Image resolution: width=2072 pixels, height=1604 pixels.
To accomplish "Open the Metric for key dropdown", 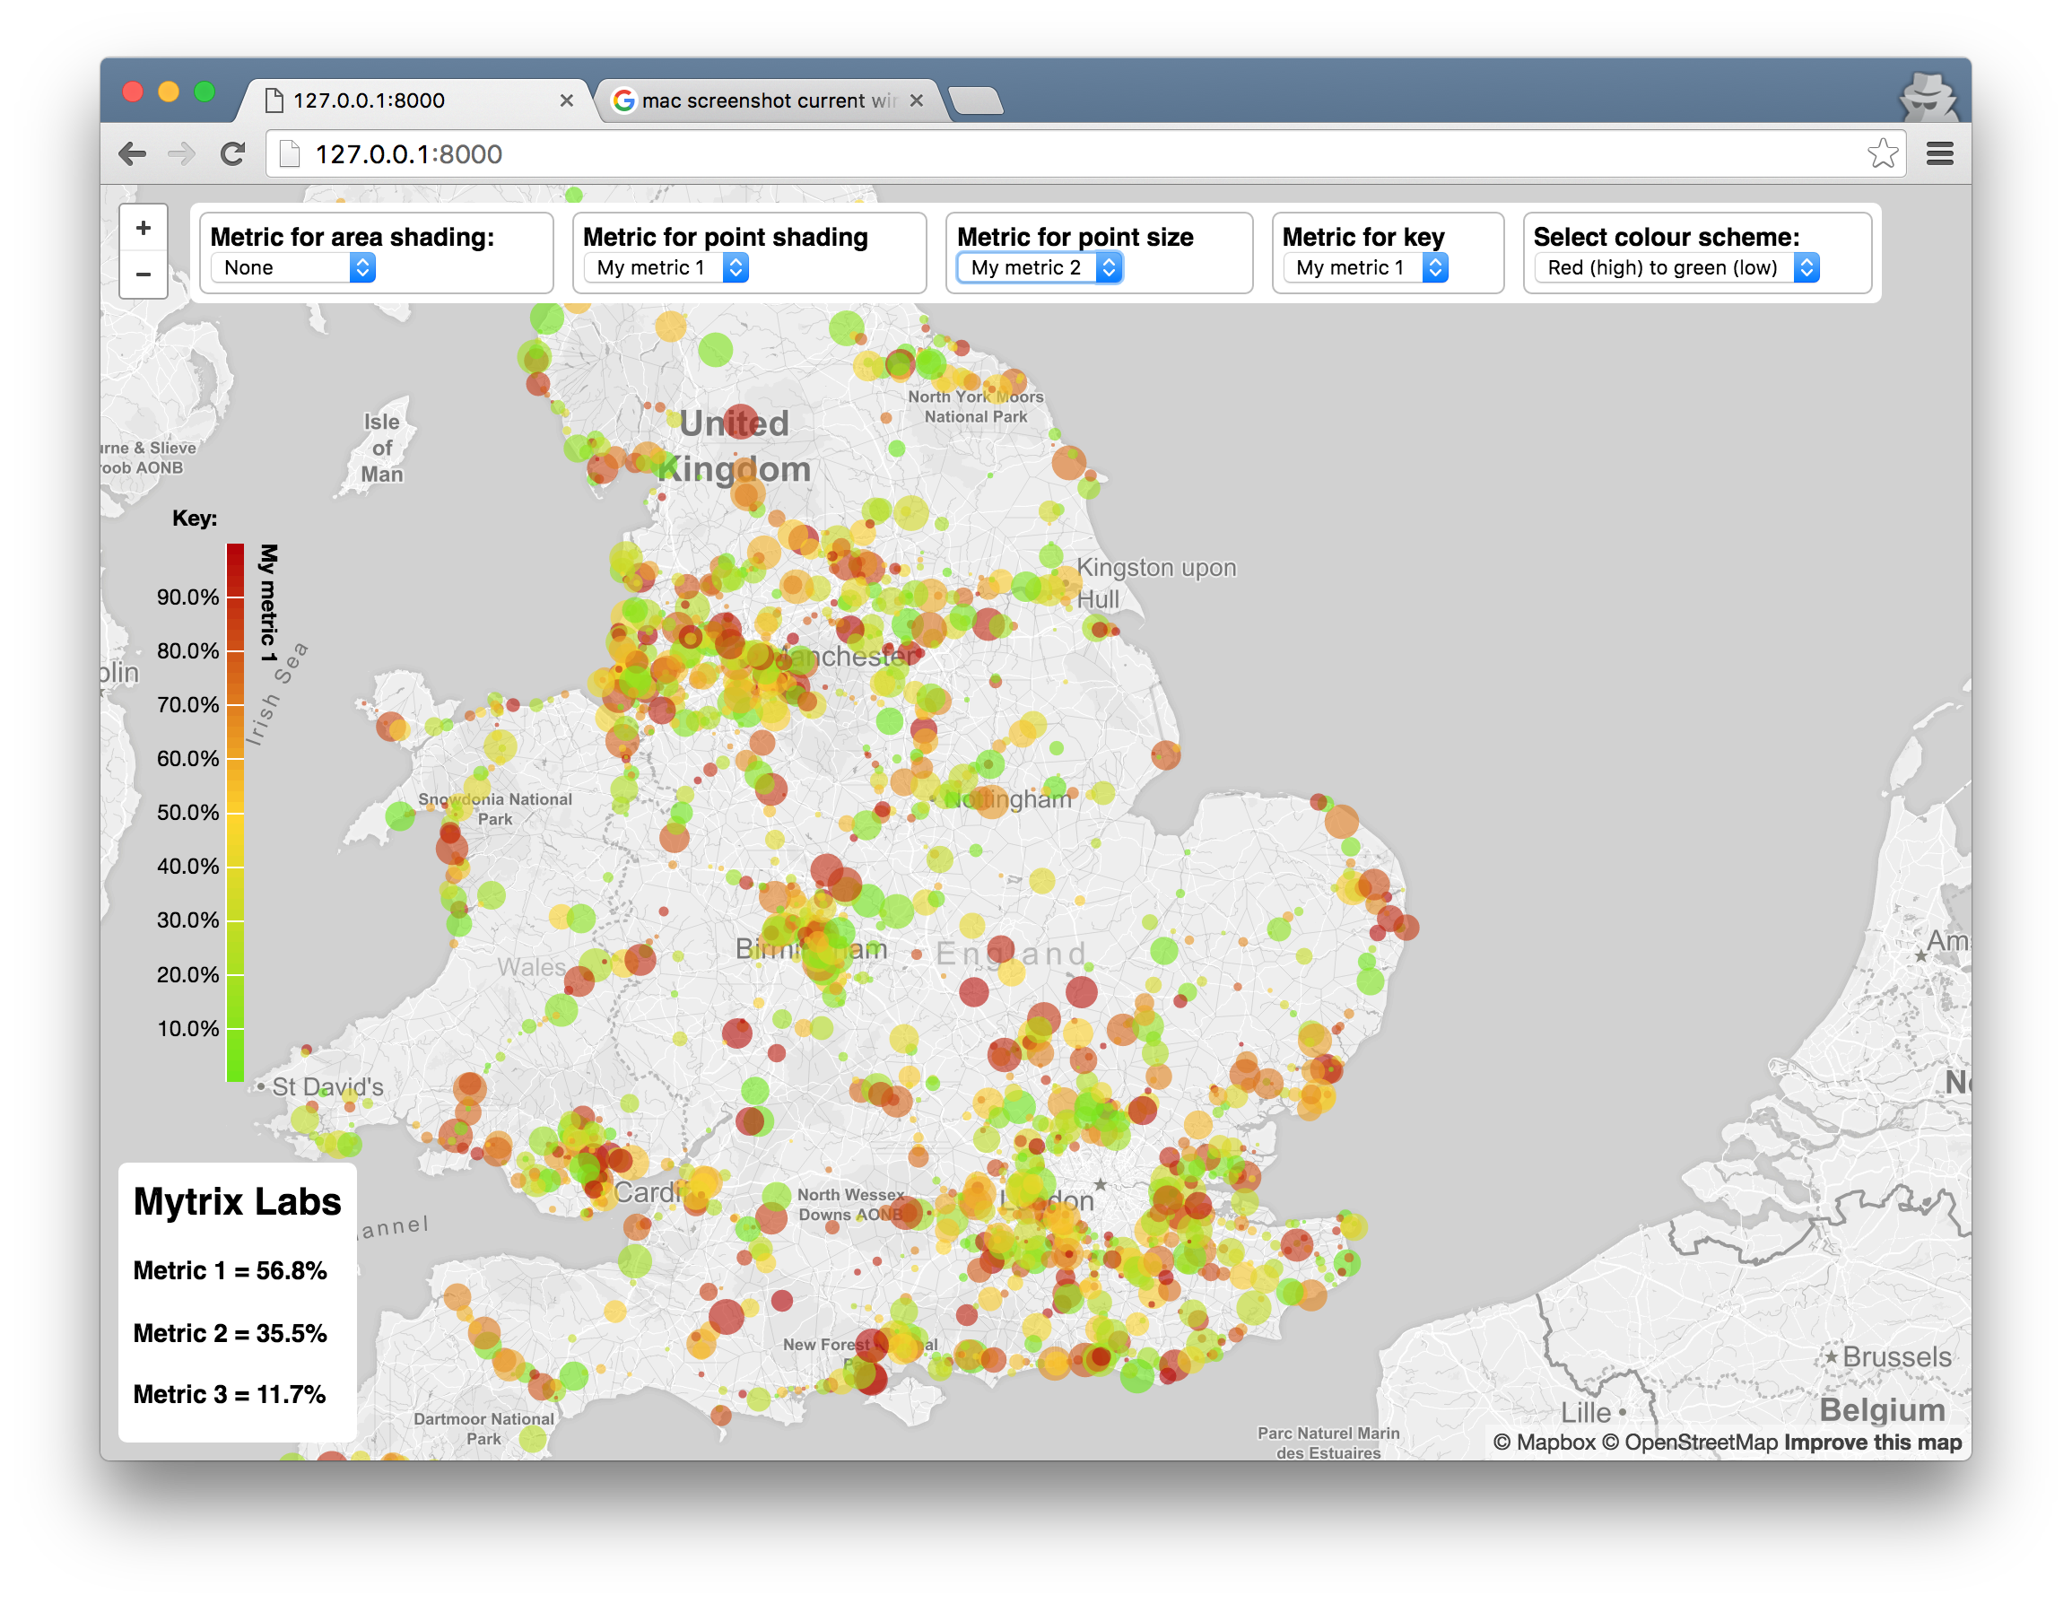I will point(1366,267).
